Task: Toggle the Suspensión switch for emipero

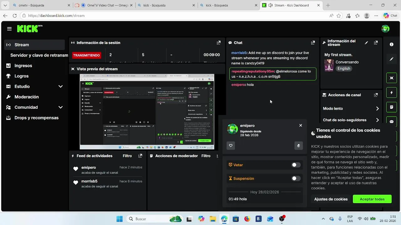Action: tap(296, 178)
